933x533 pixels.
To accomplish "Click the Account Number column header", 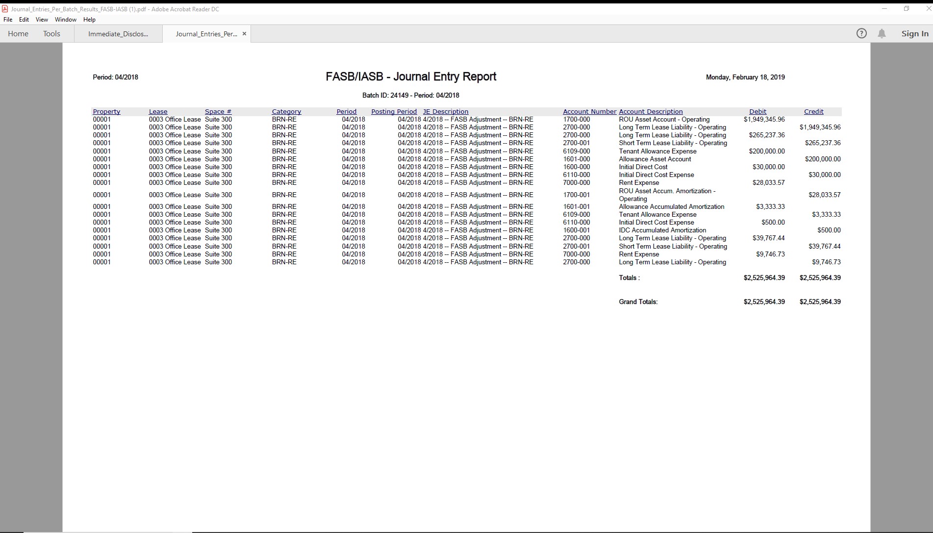I will [589, 112].
